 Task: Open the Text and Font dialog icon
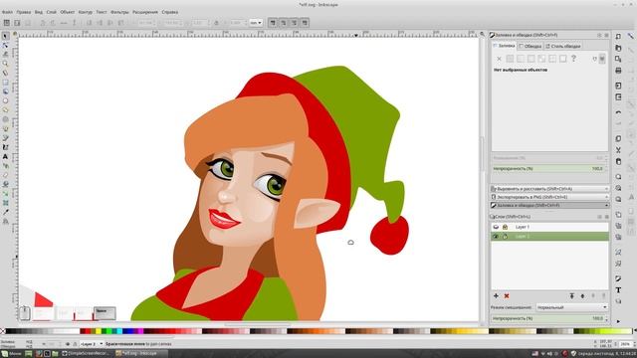click(x=618, y=289)
